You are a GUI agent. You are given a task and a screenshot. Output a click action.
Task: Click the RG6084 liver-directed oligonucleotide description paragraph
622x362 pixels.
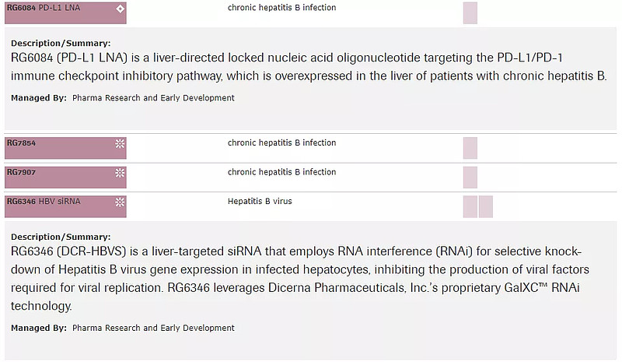click(x=309, y=67)
